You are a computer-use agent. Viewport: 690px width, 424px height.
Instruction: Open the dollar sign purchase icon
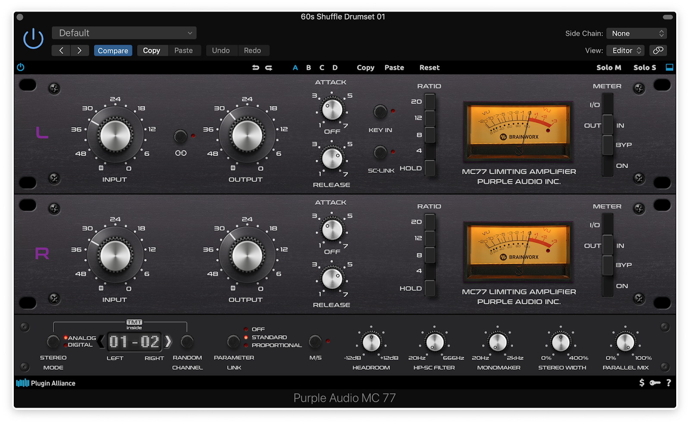[x=642, y=383]
